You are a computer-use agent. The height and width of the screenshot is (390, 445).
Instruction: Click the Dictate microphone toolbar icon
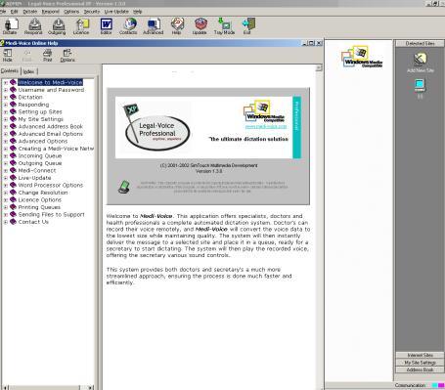(10, 26)
